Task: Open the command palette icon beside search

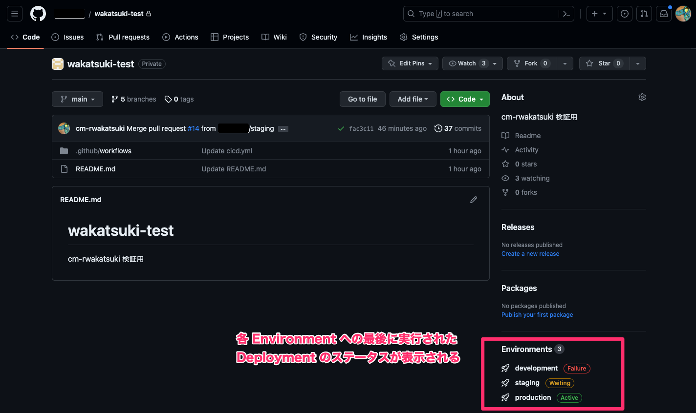Action: pos(566,14)
